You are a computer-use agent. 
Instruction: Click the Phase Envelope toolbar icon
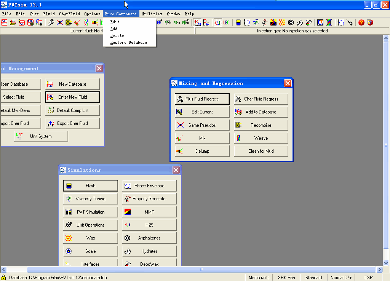pos(247,22)
